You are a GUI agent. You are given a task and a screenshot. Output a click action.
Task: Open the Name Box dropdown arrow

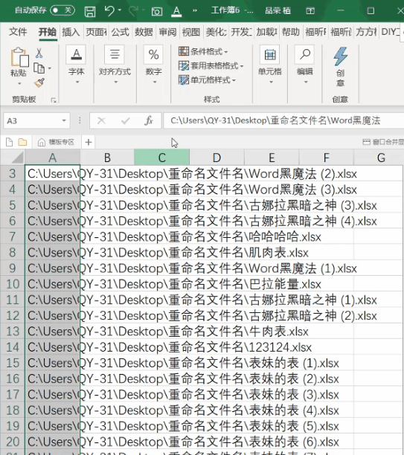[64, 120]
